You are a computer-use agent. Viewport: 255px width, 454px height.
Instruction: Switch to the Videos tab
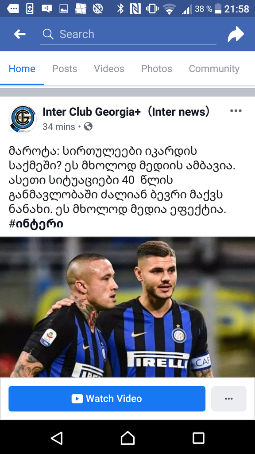coord(109,69)
